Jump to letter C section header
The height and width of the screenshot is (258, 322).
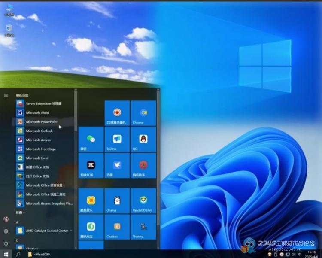[17, 240]
